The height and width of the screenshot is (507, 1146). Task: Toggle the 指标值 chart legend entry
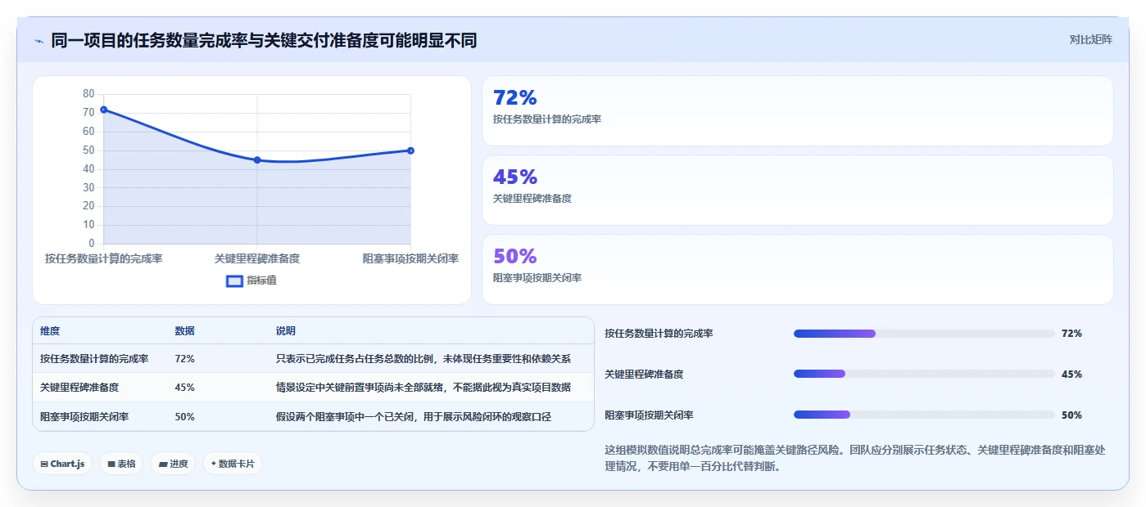tap(251, 280)
